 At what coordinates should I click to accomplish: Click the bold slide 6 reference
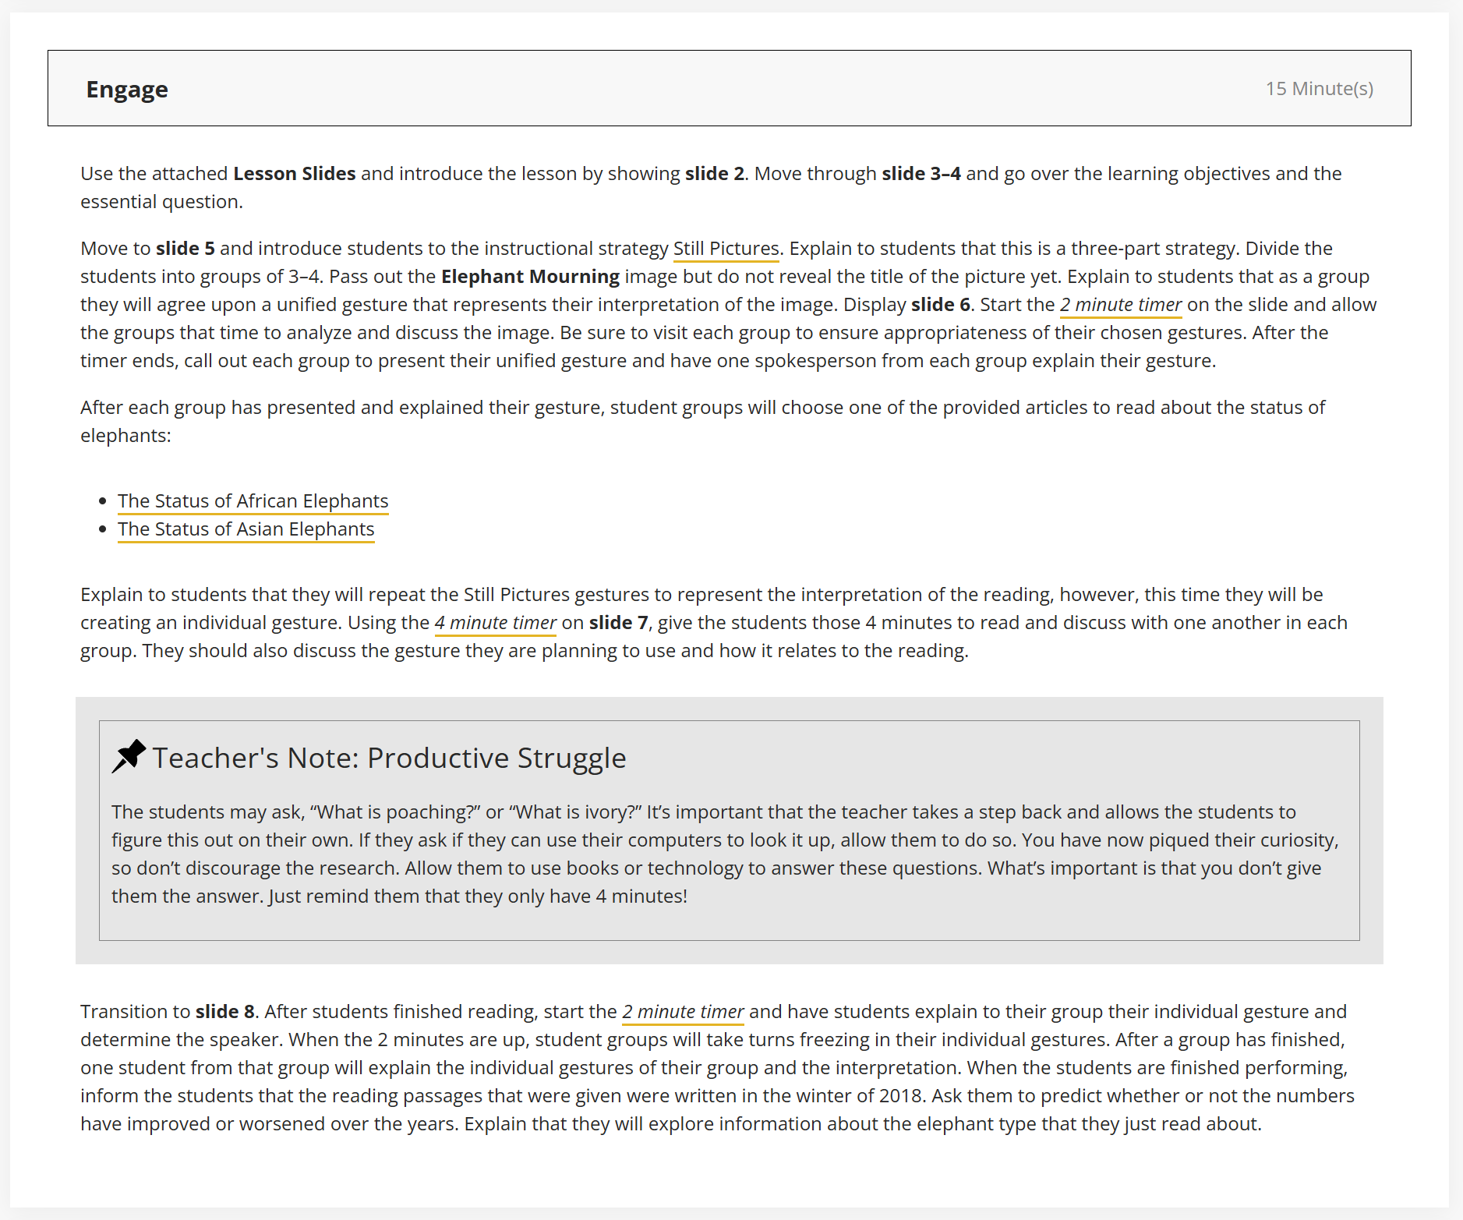940,305
